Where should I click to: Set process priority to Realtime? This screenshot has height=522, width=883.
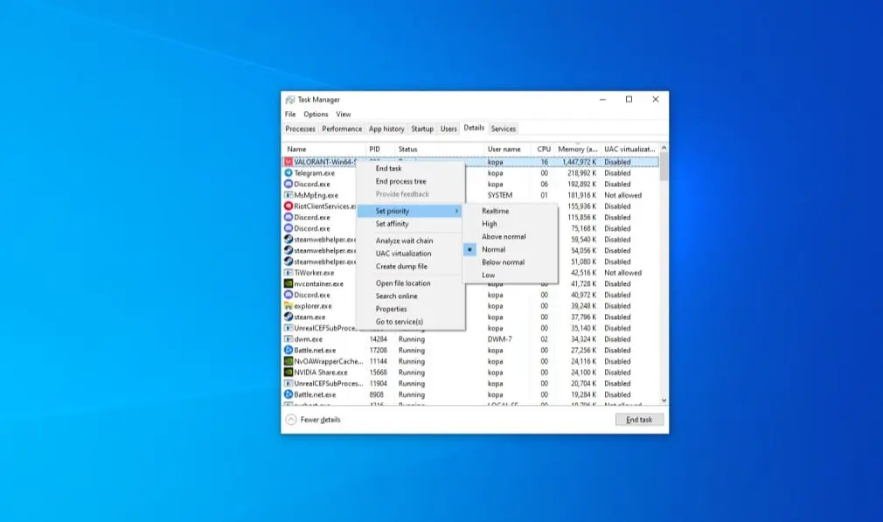click(x=496, y=211)
